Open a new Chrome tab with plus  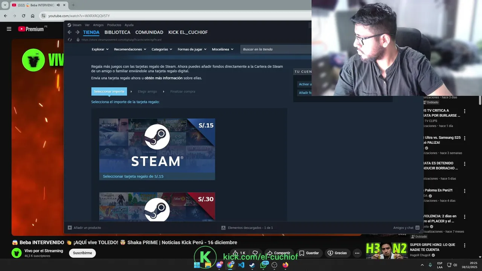point(73,5)
